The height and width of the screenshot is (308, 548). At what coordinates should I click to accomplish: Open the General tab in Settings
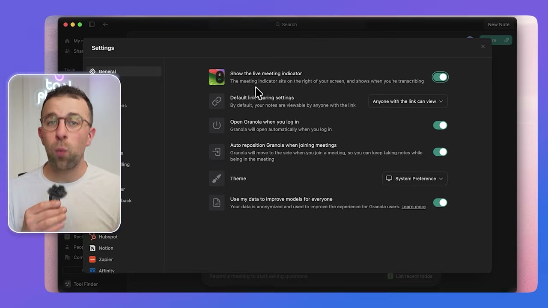[124, 71]
